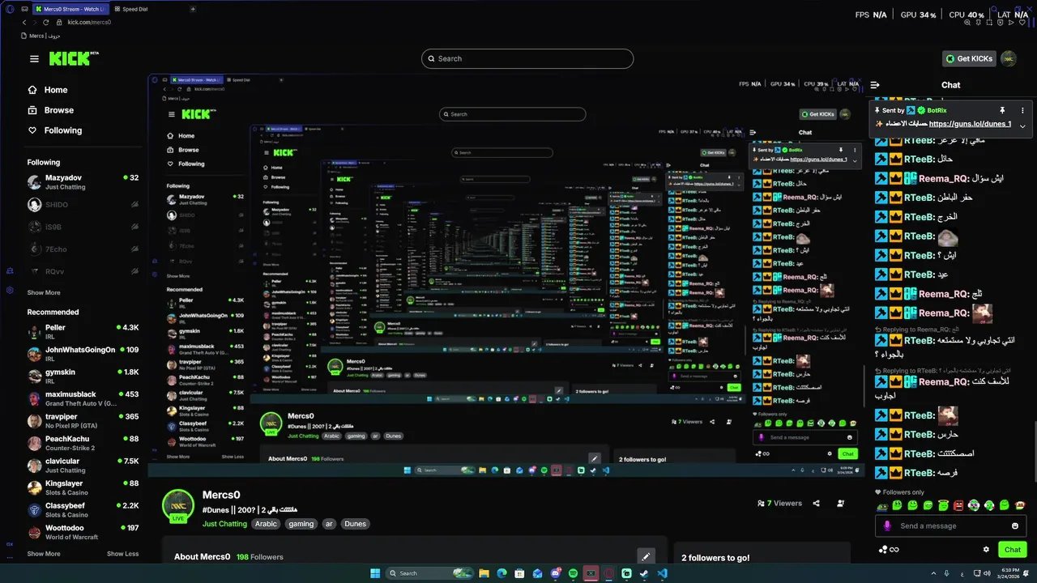Open pinned message three-dot options
1037x583 pixels.
click(1022, 110)
